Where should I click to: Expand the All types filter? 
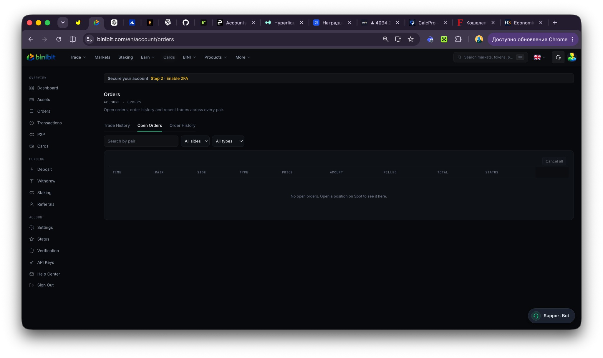[228, 141]
